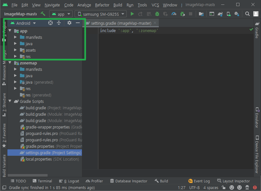Open the Build tool window button
Viewport: 261px width, 191px height.
[x=161, y=181]
